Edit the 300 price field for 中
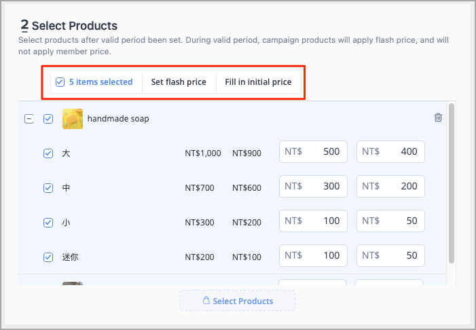476x330 pixels. click(x=313, y=186)
